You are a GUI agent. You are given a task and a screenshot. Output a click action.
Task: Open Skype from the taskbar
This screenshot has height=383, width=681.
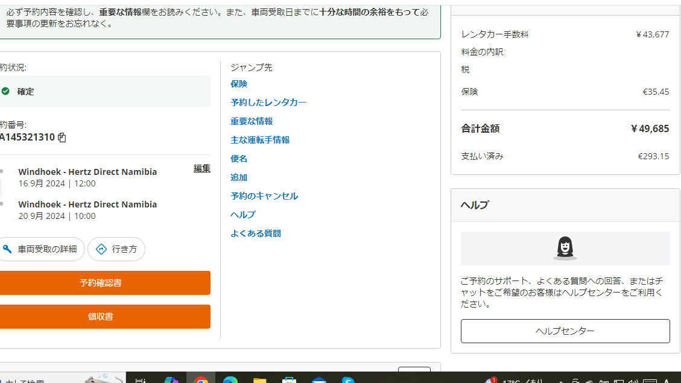[x=348, y=380]
